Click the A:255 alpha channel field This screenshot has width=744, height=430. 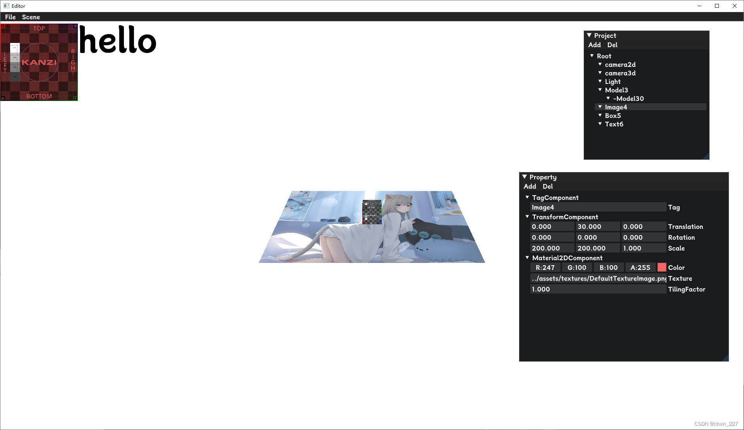641,268
